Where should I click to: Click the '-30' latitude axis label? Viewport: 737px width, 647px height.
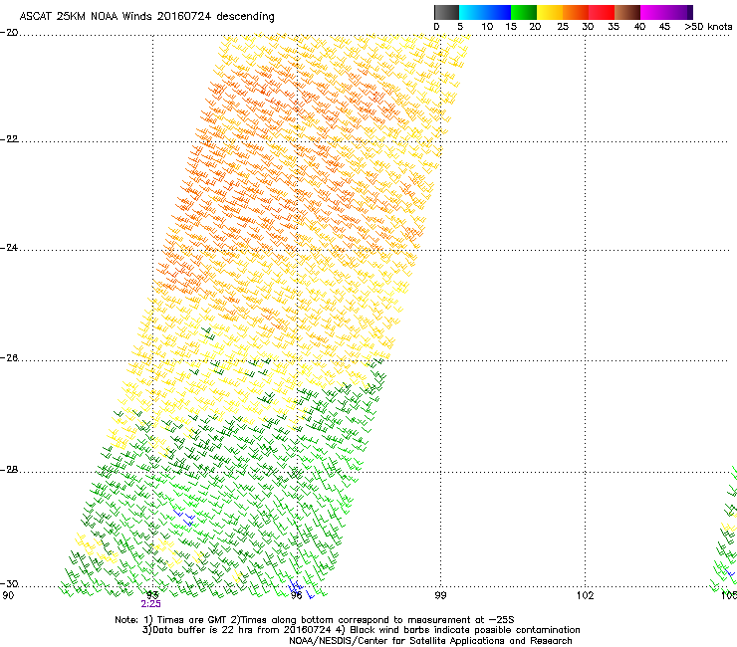coord(9,583)
